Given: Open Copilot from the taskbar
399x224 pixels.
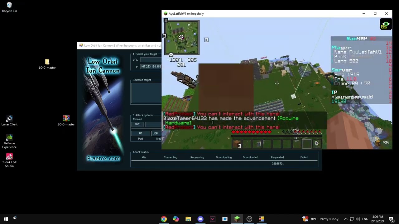Looking at the screenshot, I should click(x=176, y=219).
